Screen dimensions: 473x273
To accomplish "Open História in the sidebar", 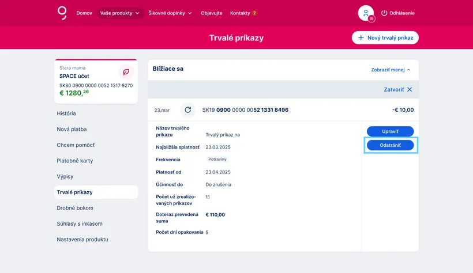I will (x=66, y=113).
